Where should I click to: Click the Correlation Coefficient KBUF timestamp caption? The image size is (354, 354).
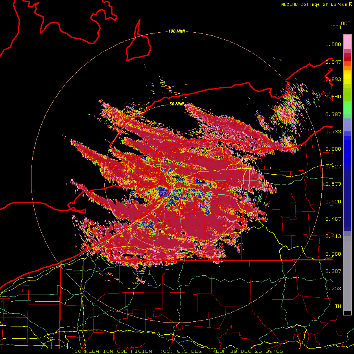(x=179, y=351)
